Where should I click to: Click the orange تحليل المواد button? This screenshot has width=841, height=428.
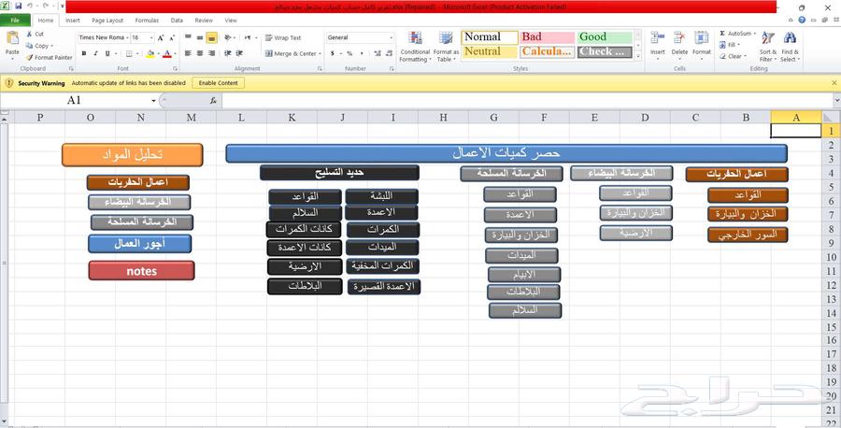click(x=133, y=154)
